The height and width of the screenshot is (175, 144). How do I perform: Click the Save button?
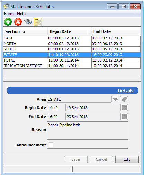tap(76, 159)
